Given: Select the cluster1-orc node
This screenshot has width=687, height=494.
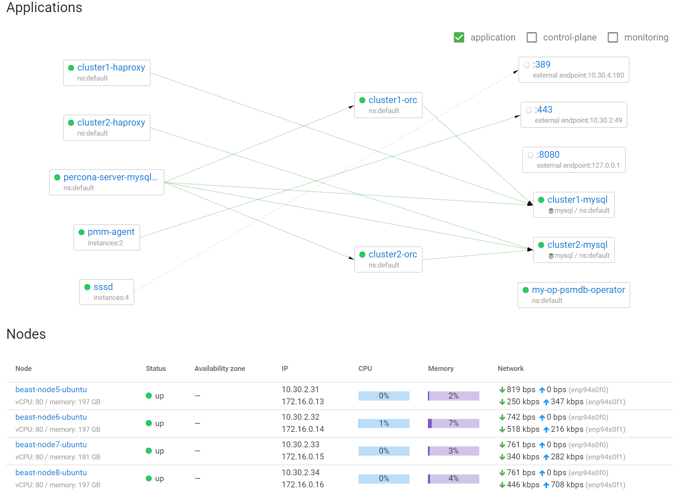Looking at the screenshot, I should (x=393, y=100).
